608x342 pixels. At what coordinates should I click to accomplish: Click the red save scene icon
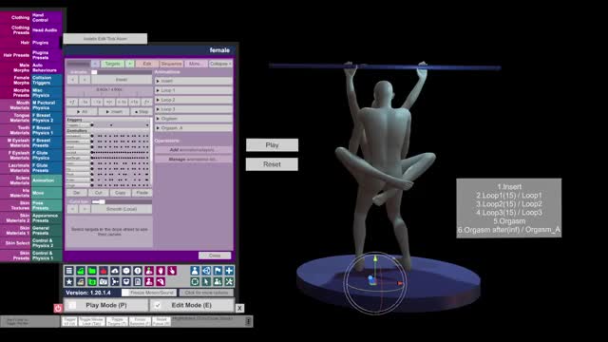click(x=104, y=271)
